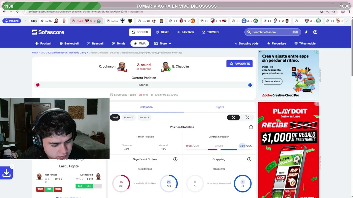Viewport: 353px width, 198px height.
Task: Click the browser address bar URL
Action: coord(86,12)
